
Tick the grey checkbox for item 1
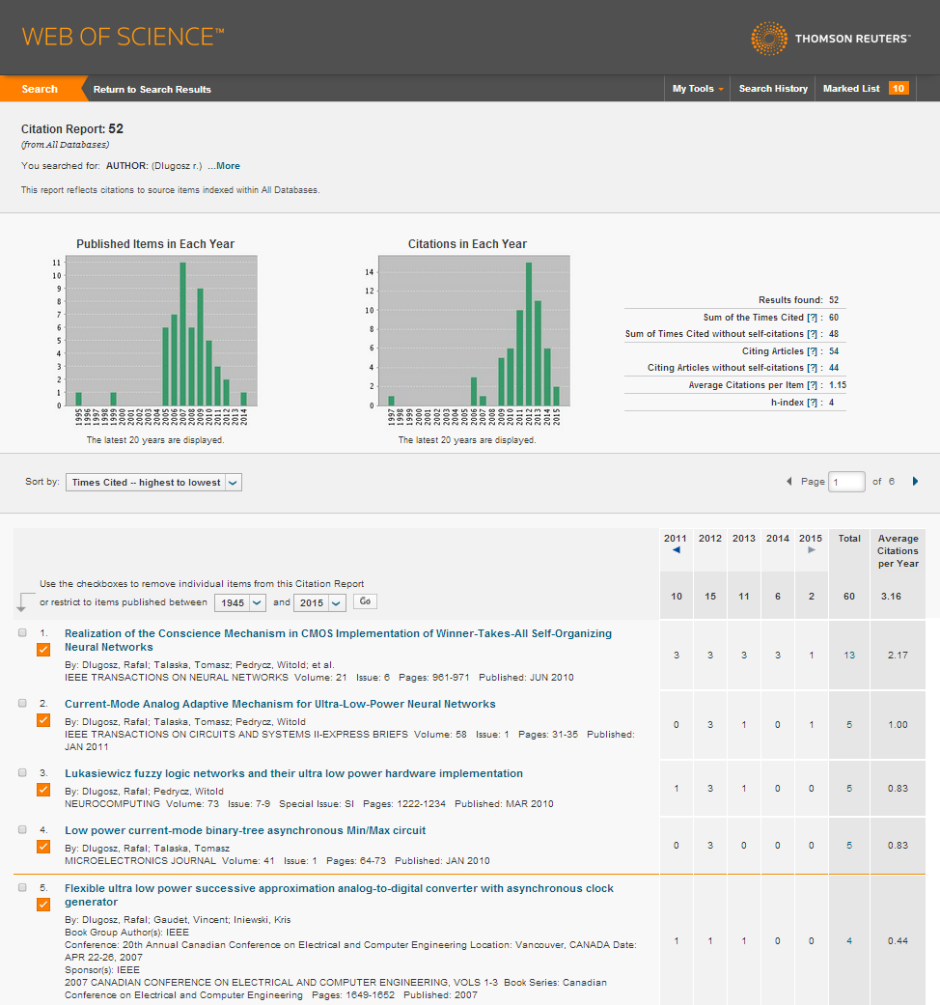click(x=22, y=632)
